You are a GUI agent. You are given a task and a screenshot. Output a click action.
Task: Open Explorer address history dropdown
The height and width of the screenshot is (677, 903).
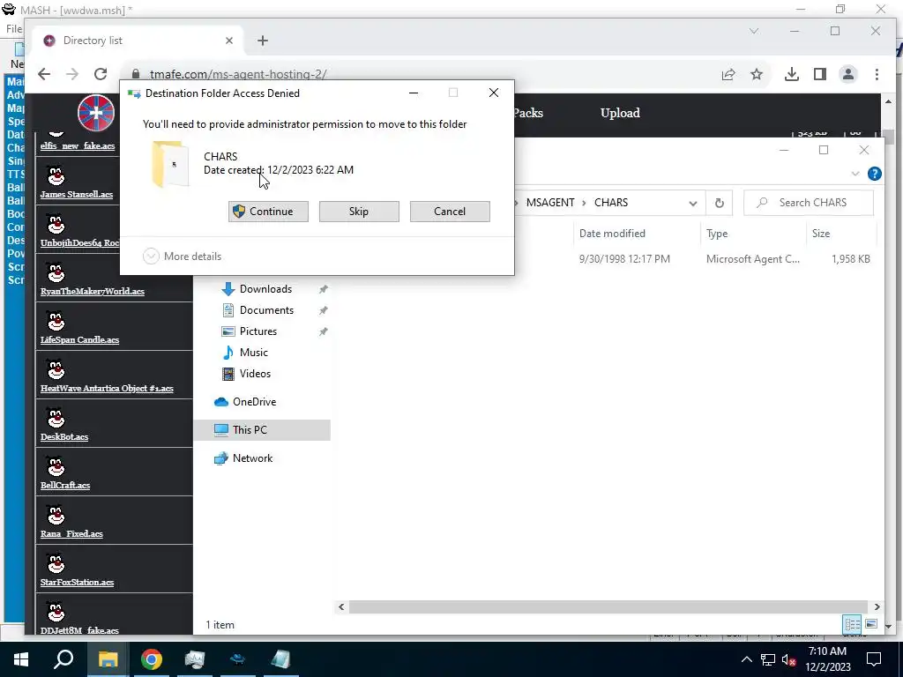tap(693, 204)
